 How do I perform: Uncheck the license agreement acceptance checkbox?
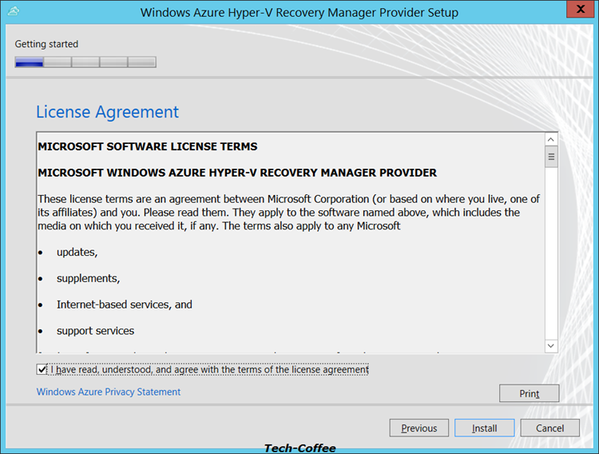(42, 369)
